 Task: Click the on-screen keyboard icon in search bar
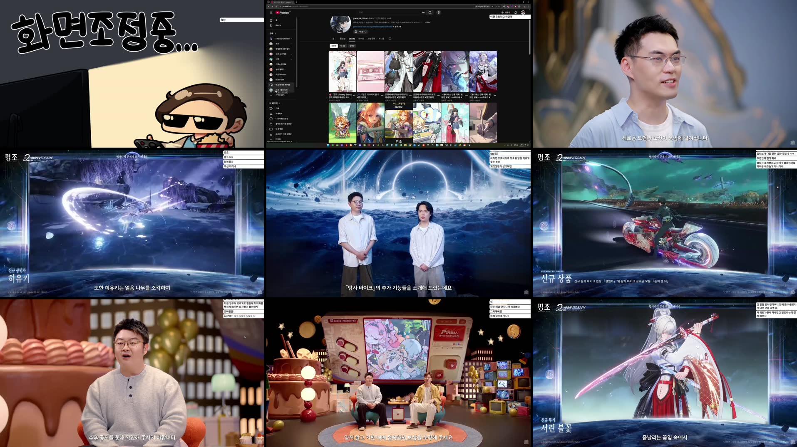point(423,12)
